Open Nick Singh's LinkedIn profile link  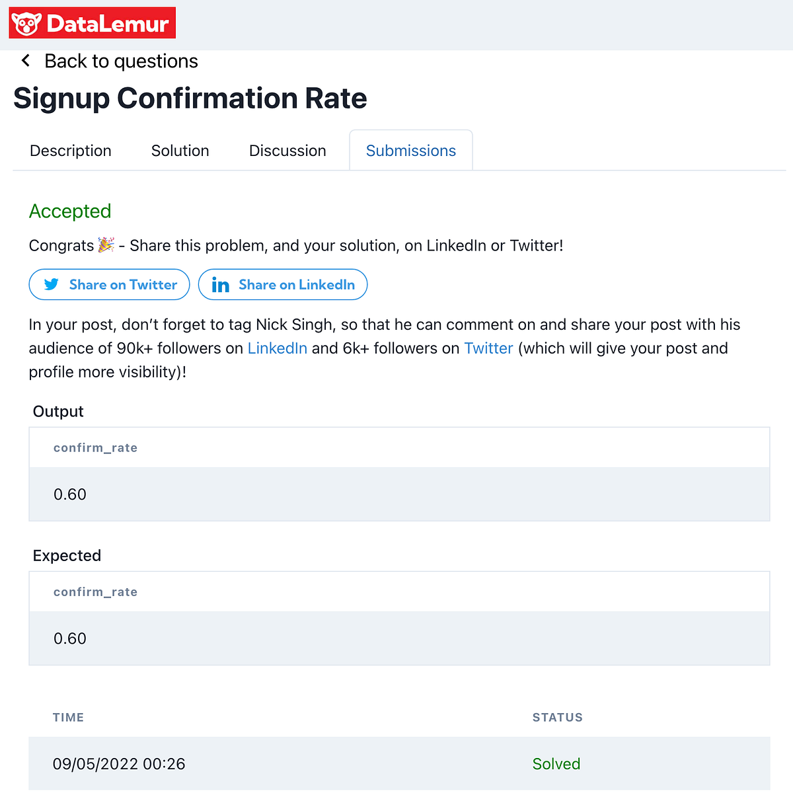277,348
